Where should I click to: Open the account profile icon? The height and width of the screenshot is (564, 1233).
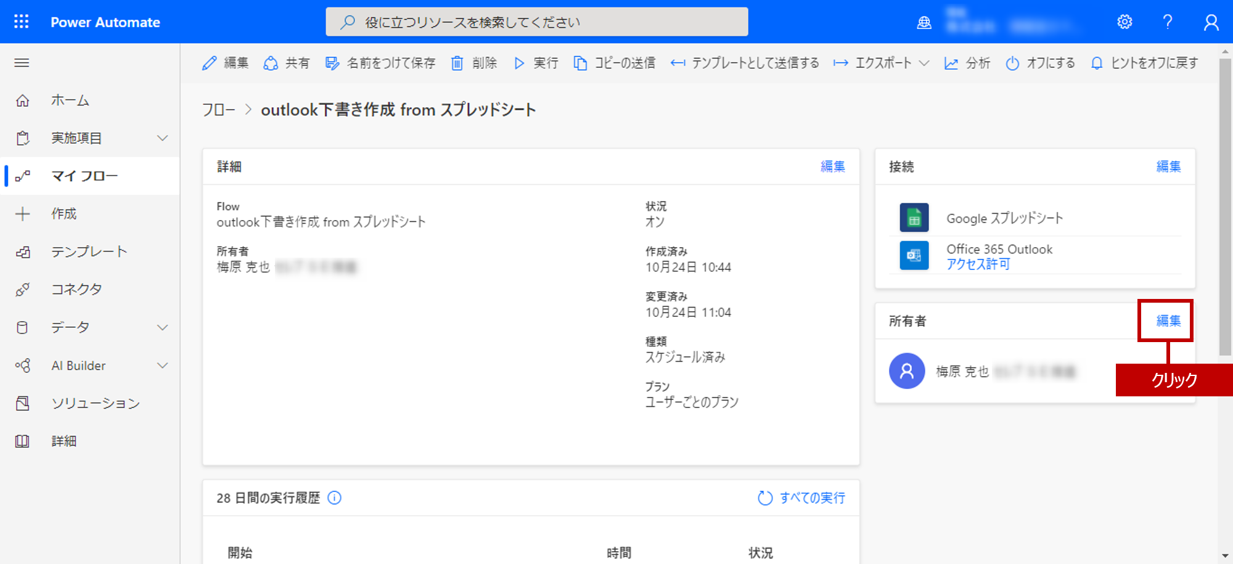(1211, 22)
